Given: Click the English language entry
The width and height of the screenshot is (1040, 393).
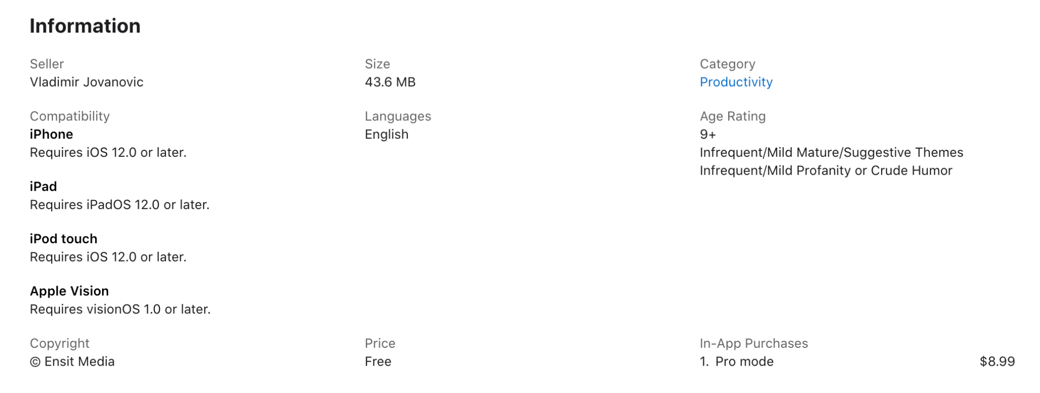Looking at the screenshot, I should coord(386,135).
